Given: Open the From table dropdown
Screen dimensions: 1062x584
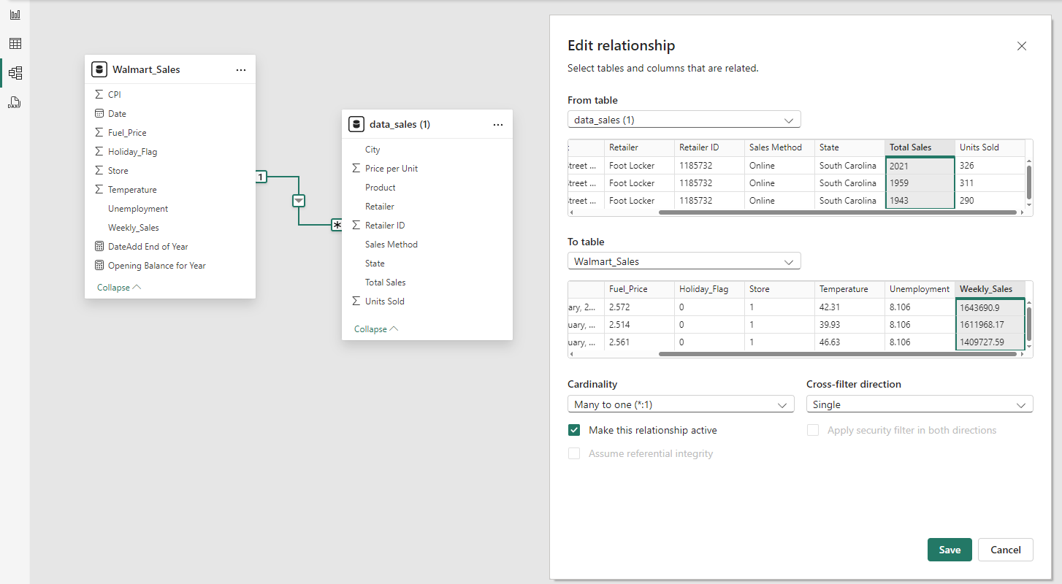Looking at the screenshot, I should click(x=684, y=119).
